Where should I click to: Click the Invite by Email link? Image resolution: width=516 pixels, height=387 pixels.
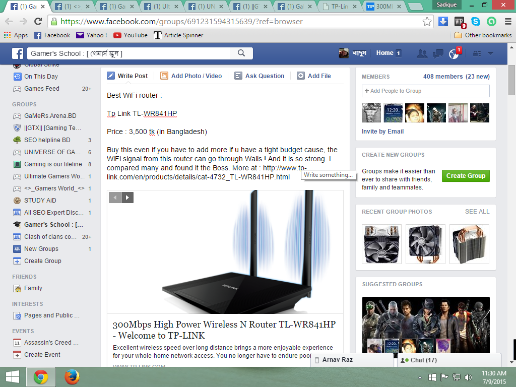[382, 132]
